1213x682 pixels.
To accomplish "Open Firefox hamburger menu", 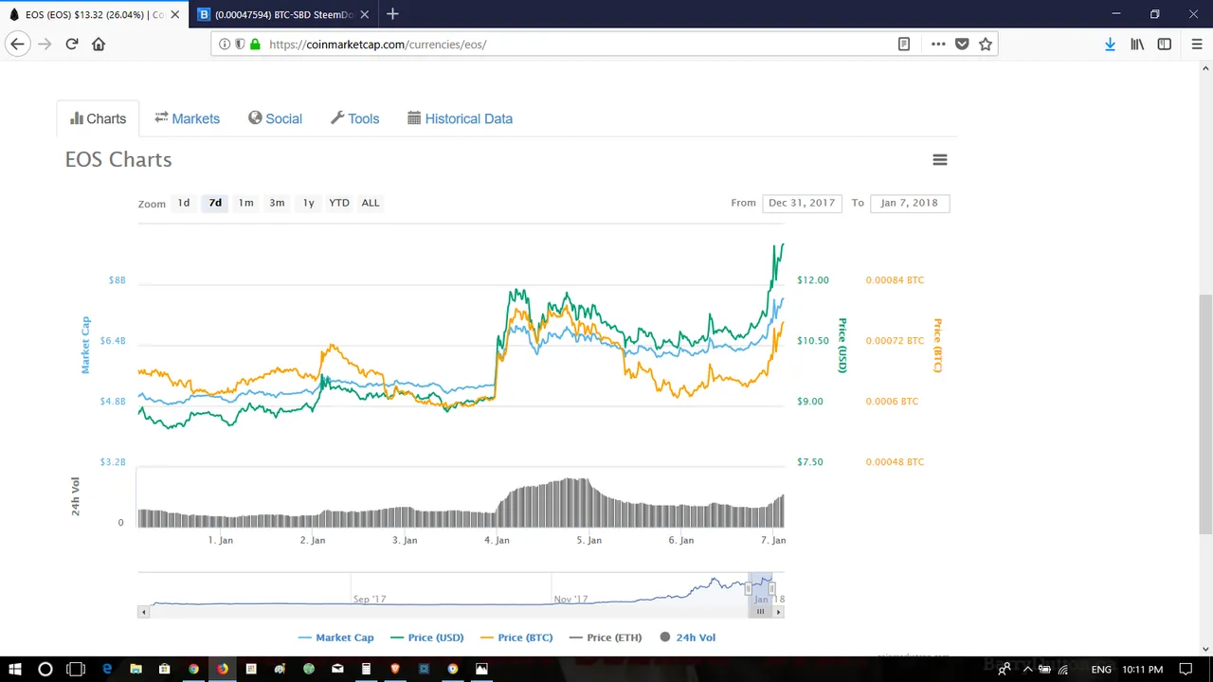I will 1196,44.
